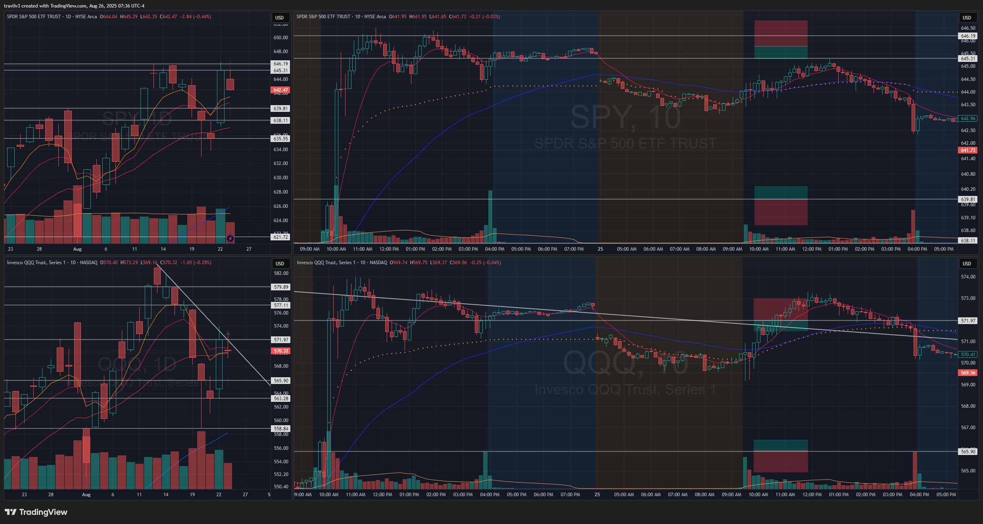Click the purple lightning bolt icon on SPY daily chart

[x=230, y=238]
